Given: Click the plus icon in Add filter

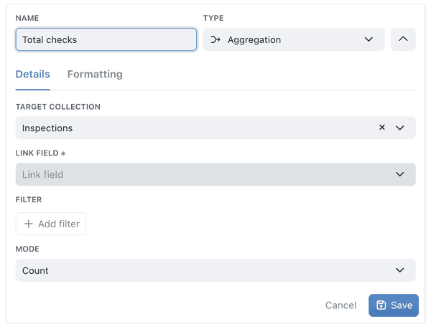Looking at the screenshot, I should coord(29,224).
